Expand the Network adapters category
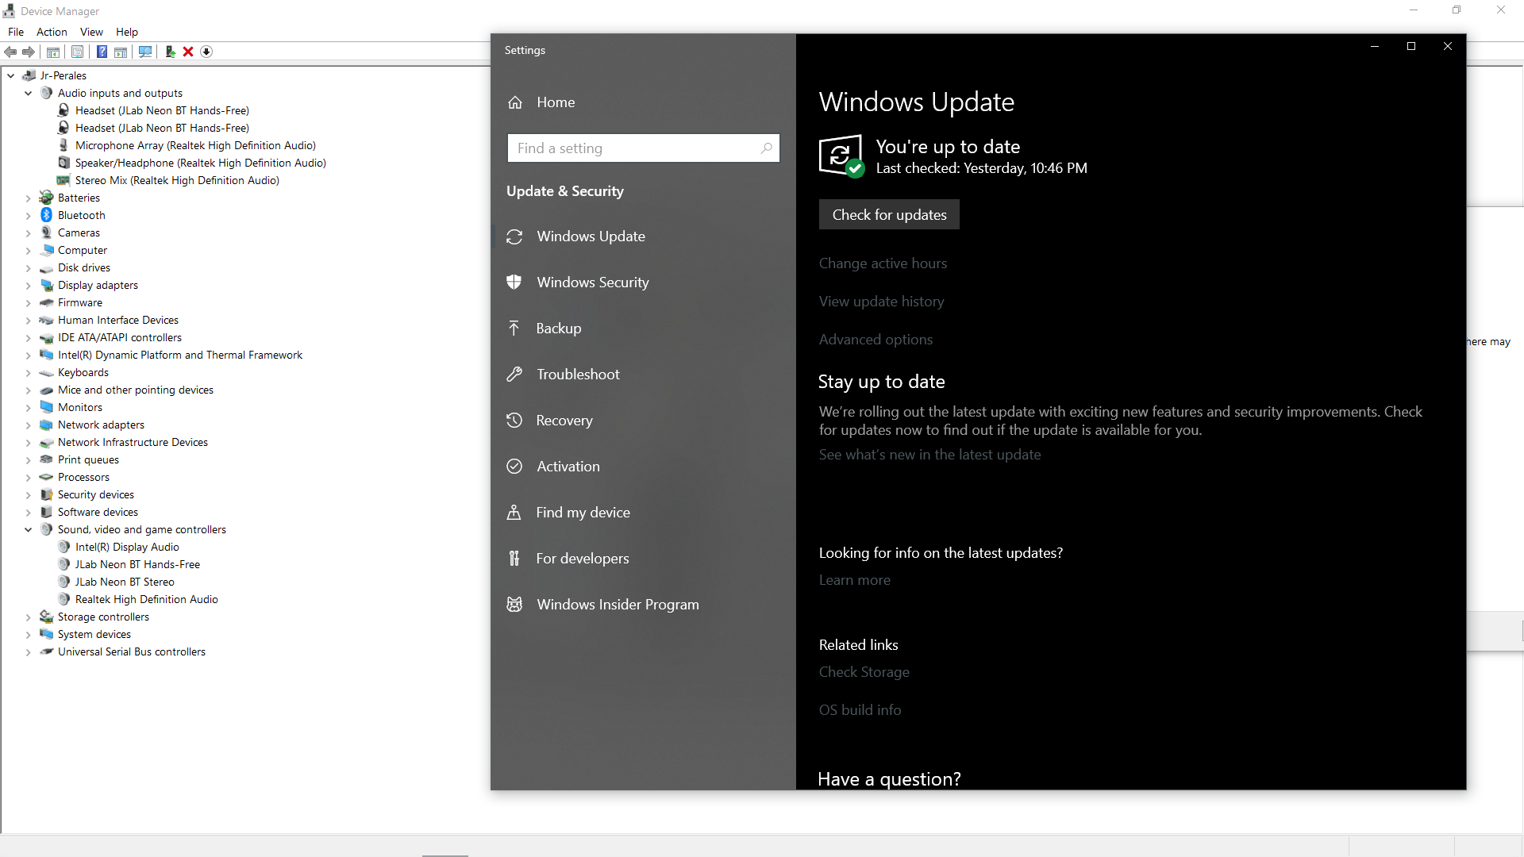This screenshot has height=857, width=1524. click(x=29, y=425)
